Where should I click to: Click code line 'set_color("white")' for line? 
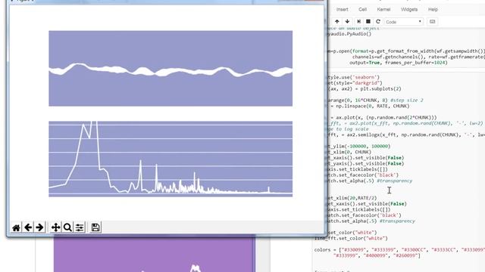352,233
